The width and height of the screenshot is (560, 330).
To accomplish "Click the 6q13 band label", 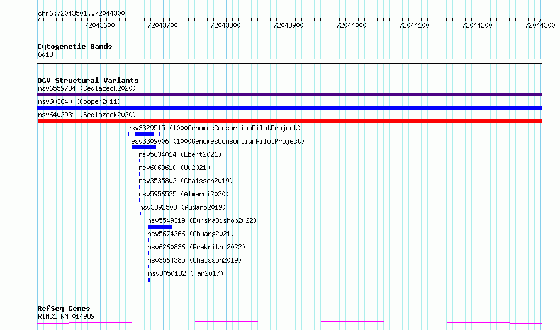I will click(45, 54).
